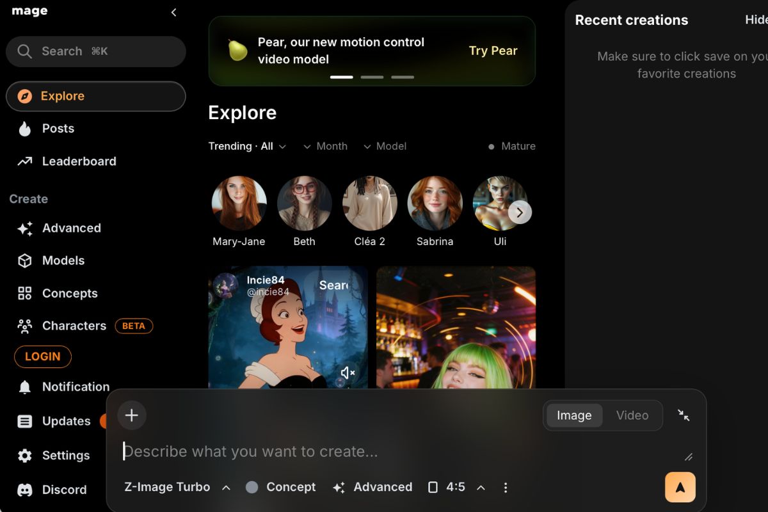Screen dimensions: 768x512
Task: Unmute the video with the speaker icon
Action: (348, 372)
